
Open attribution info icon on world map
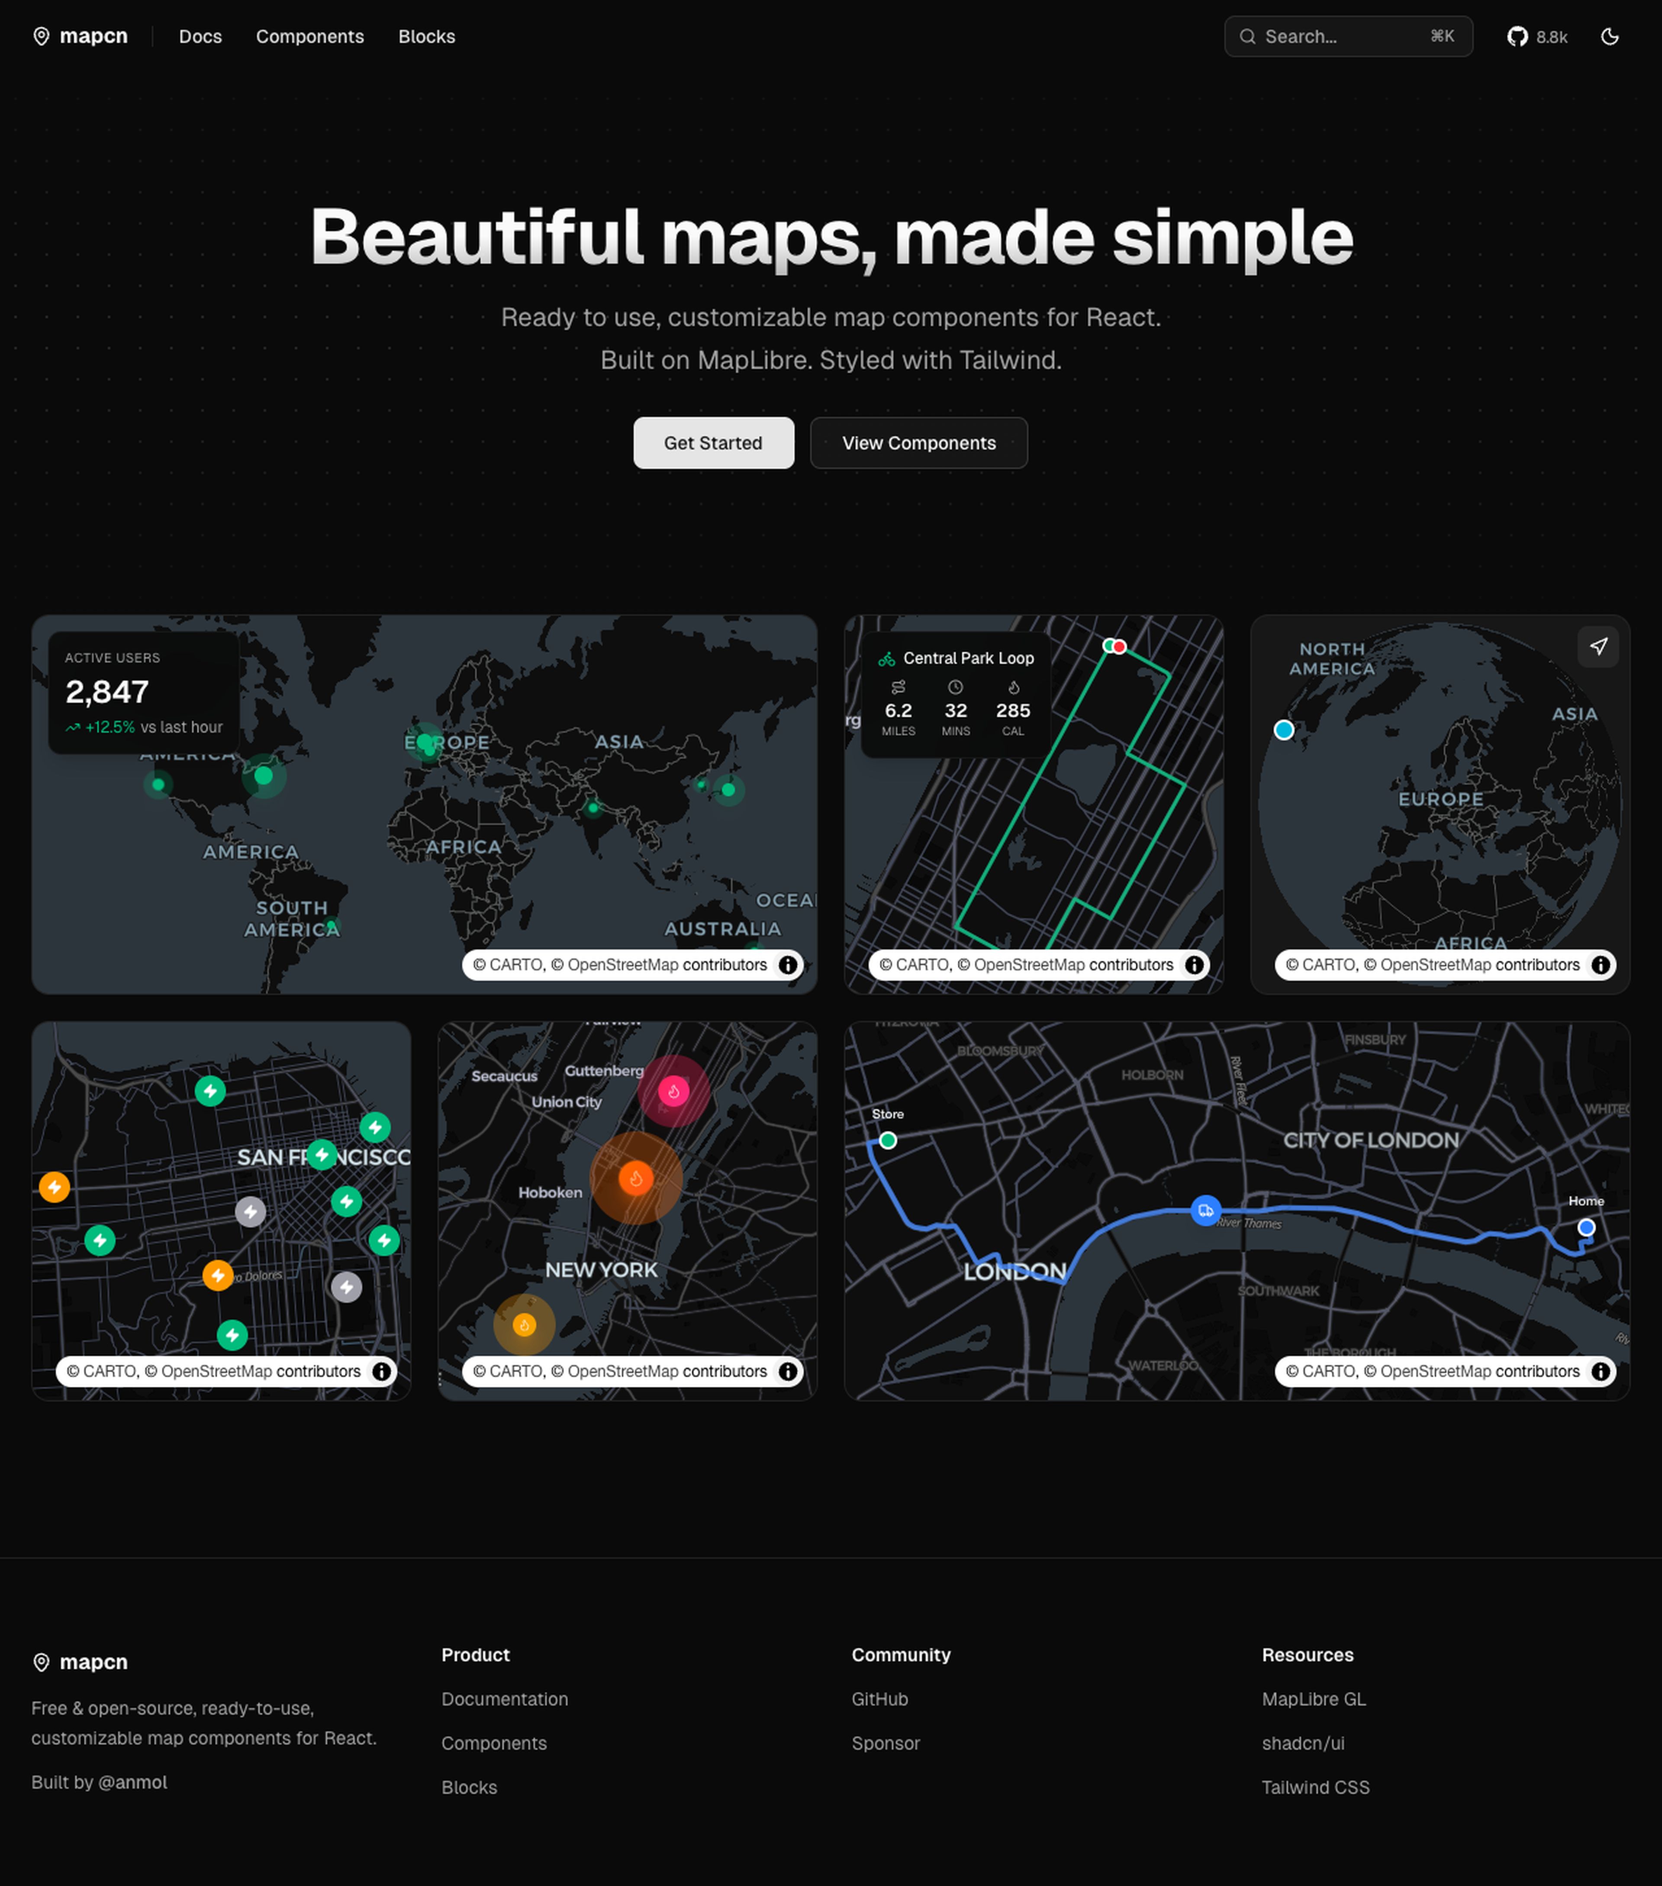(788, 964)
